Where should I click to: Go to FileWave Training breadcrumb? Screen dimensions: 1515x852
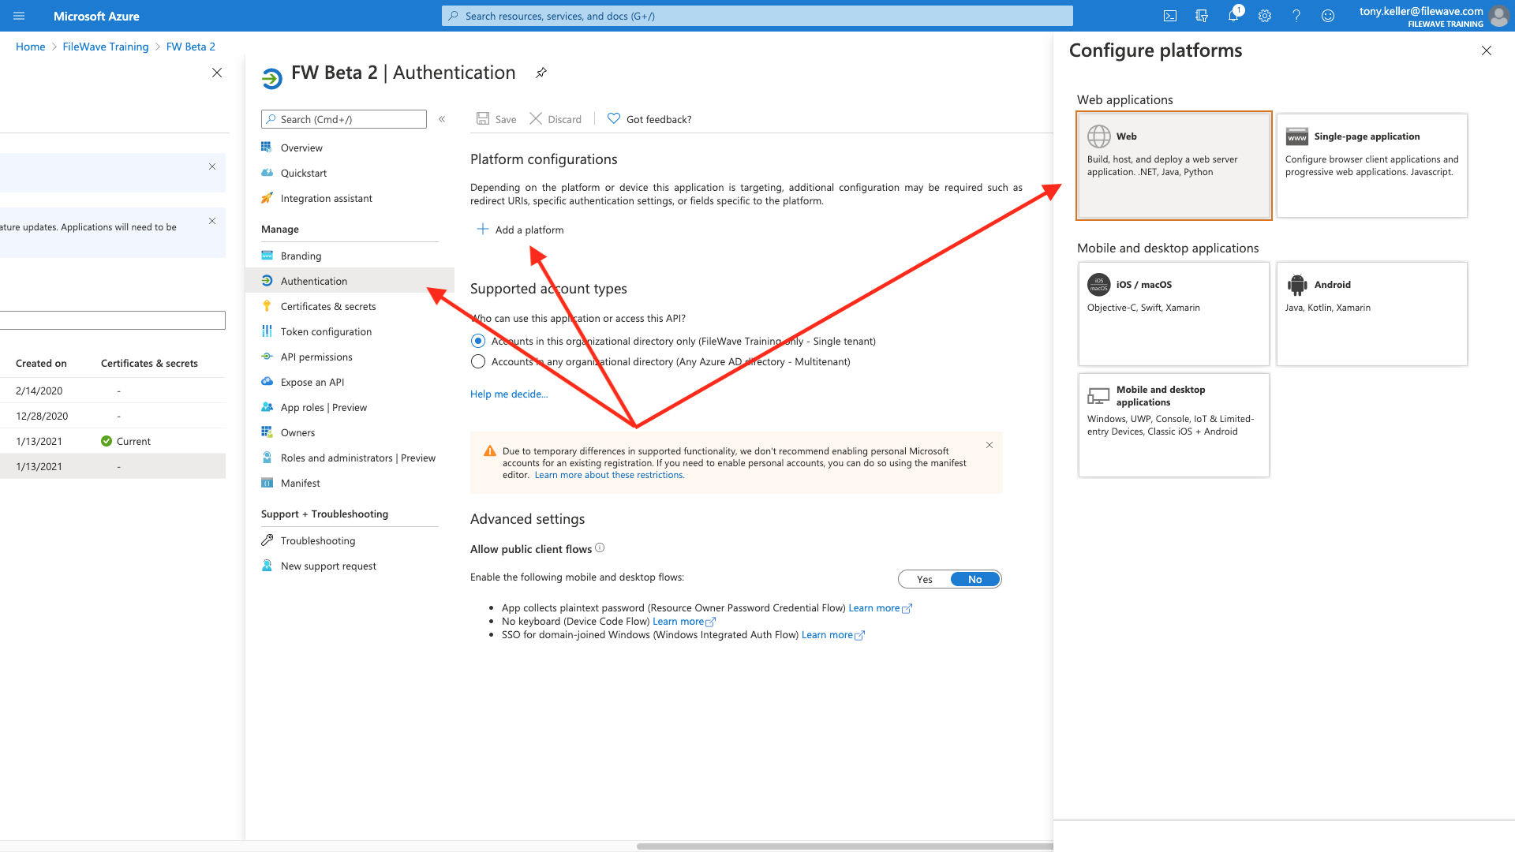pyautogui.click(x=106, y=47)
